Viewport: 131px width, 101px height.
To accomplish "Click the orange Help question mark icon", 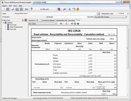I will [78, 9].
